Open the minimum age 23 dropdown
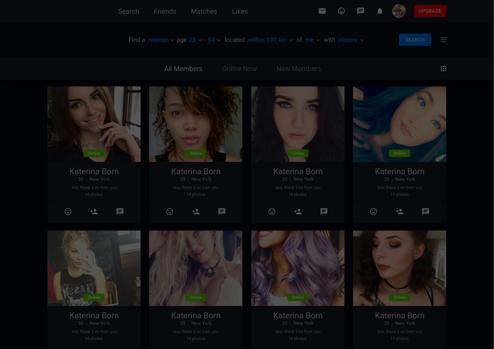Image resolution: width=494 pixels, height=349 pixels. pos(195,40)
